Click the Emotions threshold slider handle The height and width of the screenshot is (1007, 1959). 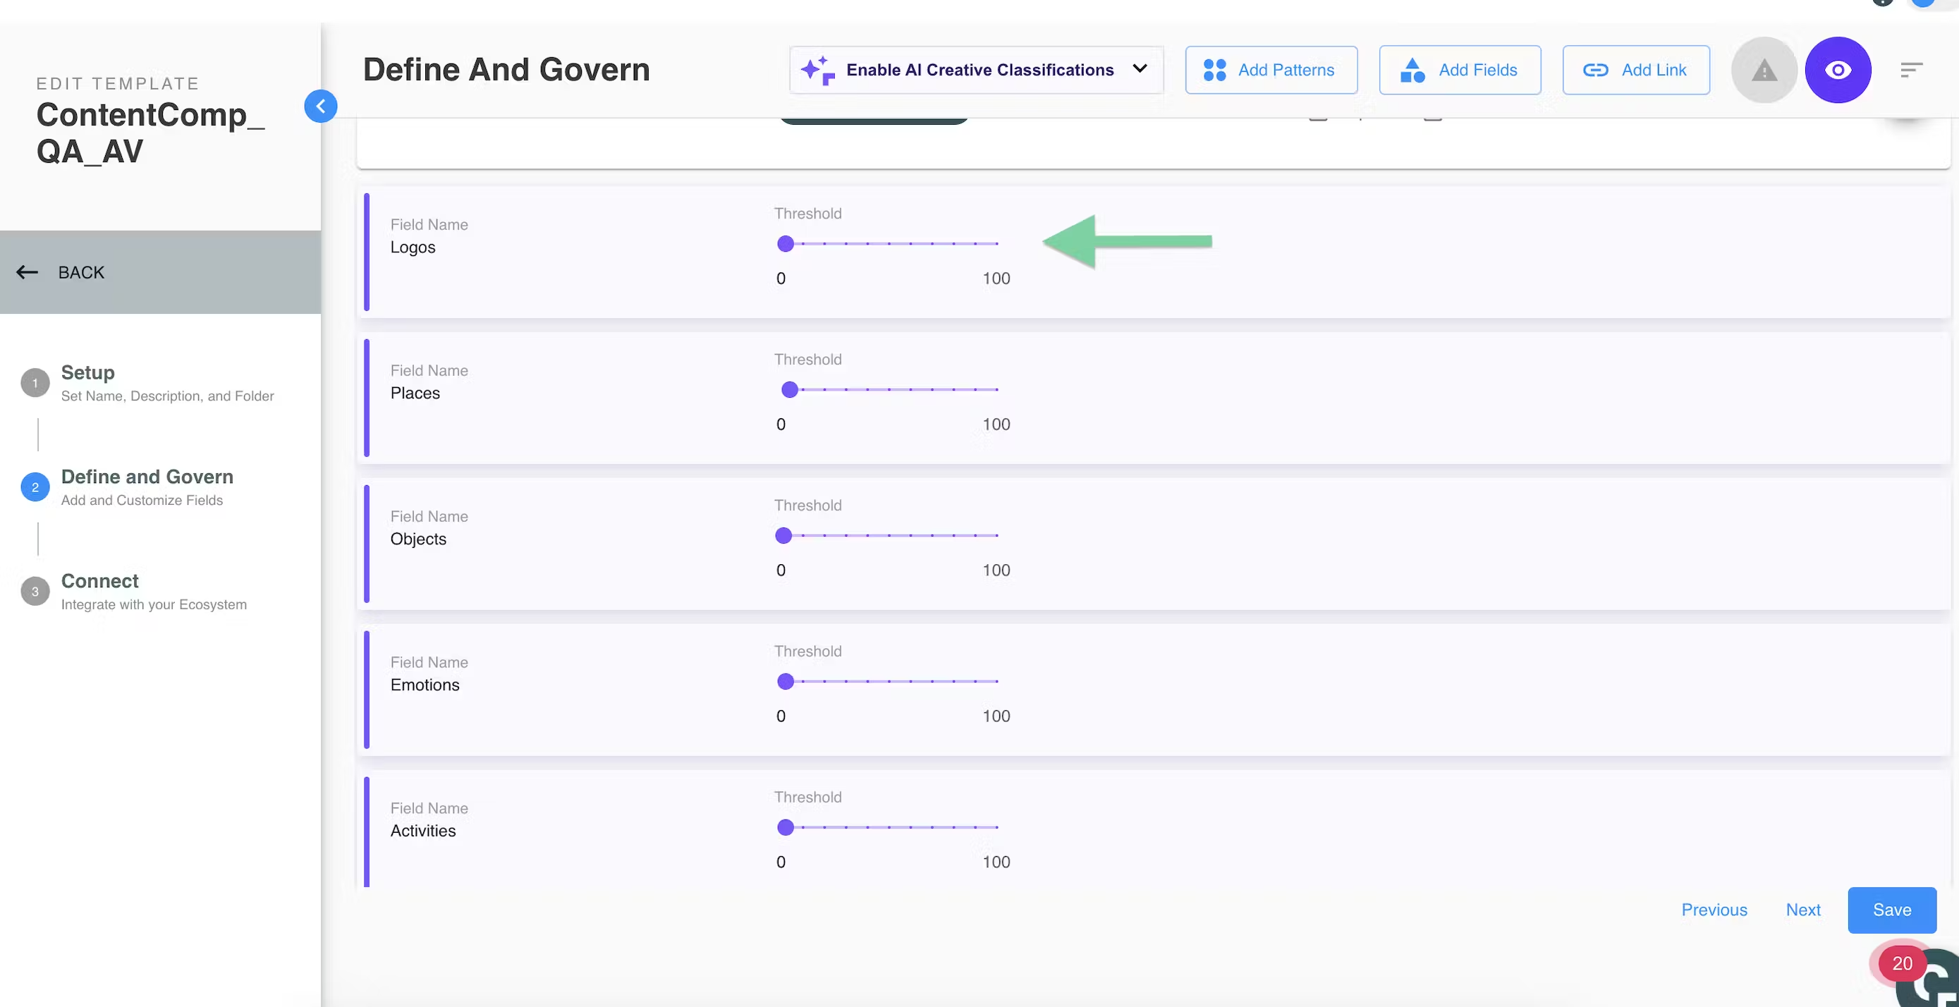click(x=785, y=681)
